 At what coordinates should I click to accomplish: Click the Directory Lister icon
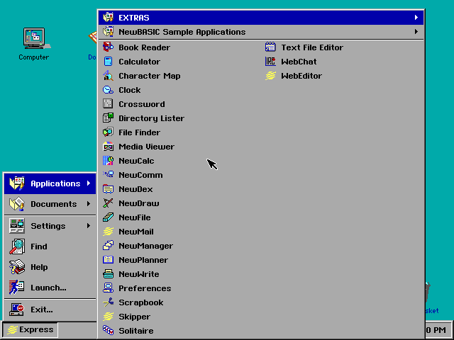108,118
